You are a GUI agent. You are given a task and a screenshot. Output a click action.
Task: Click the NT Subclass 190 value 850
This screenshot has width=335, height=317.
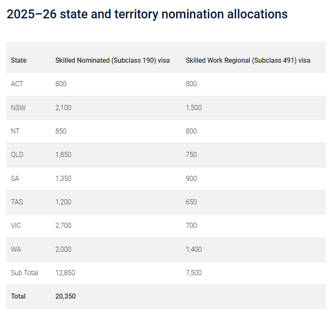tap(61, 131)
